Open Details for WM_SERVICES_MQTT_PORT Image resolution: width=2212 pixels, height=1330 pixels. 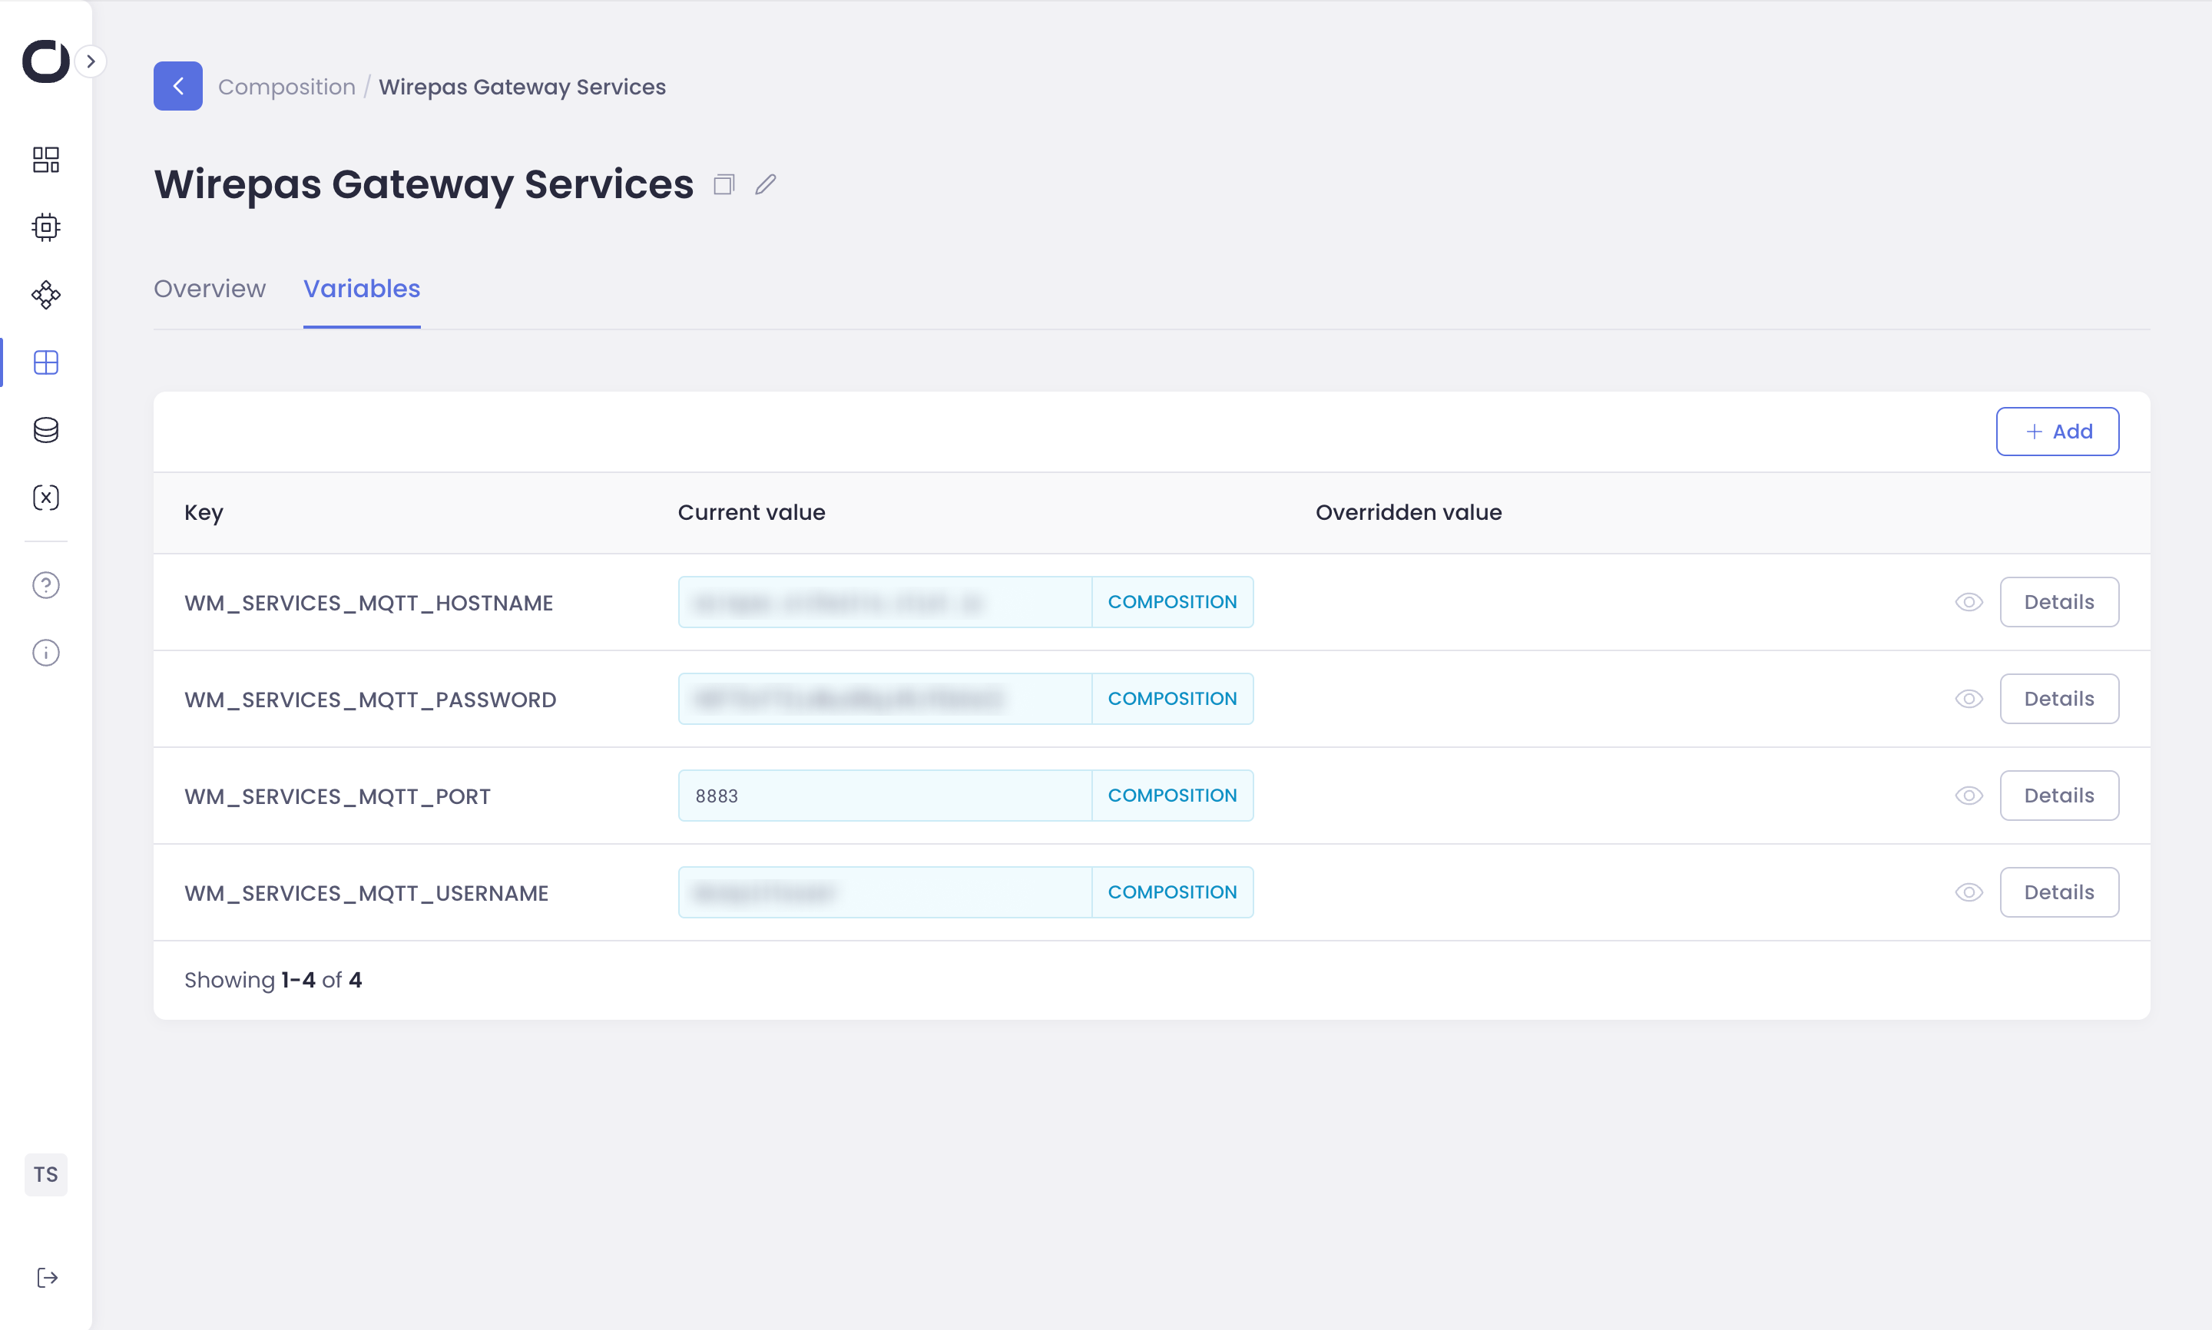[x=2058, y=796]
